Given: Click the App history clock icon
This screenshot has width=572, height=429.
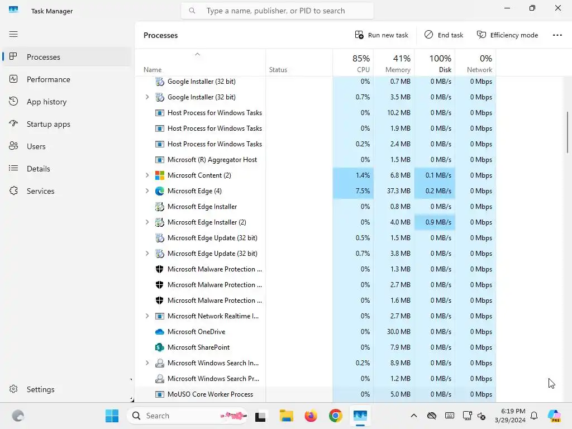Looking at the screenshot, I should tap(13, 102).
